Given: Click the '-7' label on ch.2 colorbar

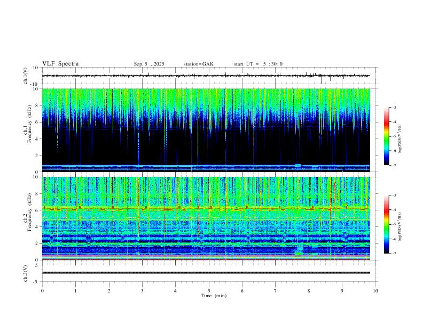Looking at the screenshot, I should pos(394,254).
